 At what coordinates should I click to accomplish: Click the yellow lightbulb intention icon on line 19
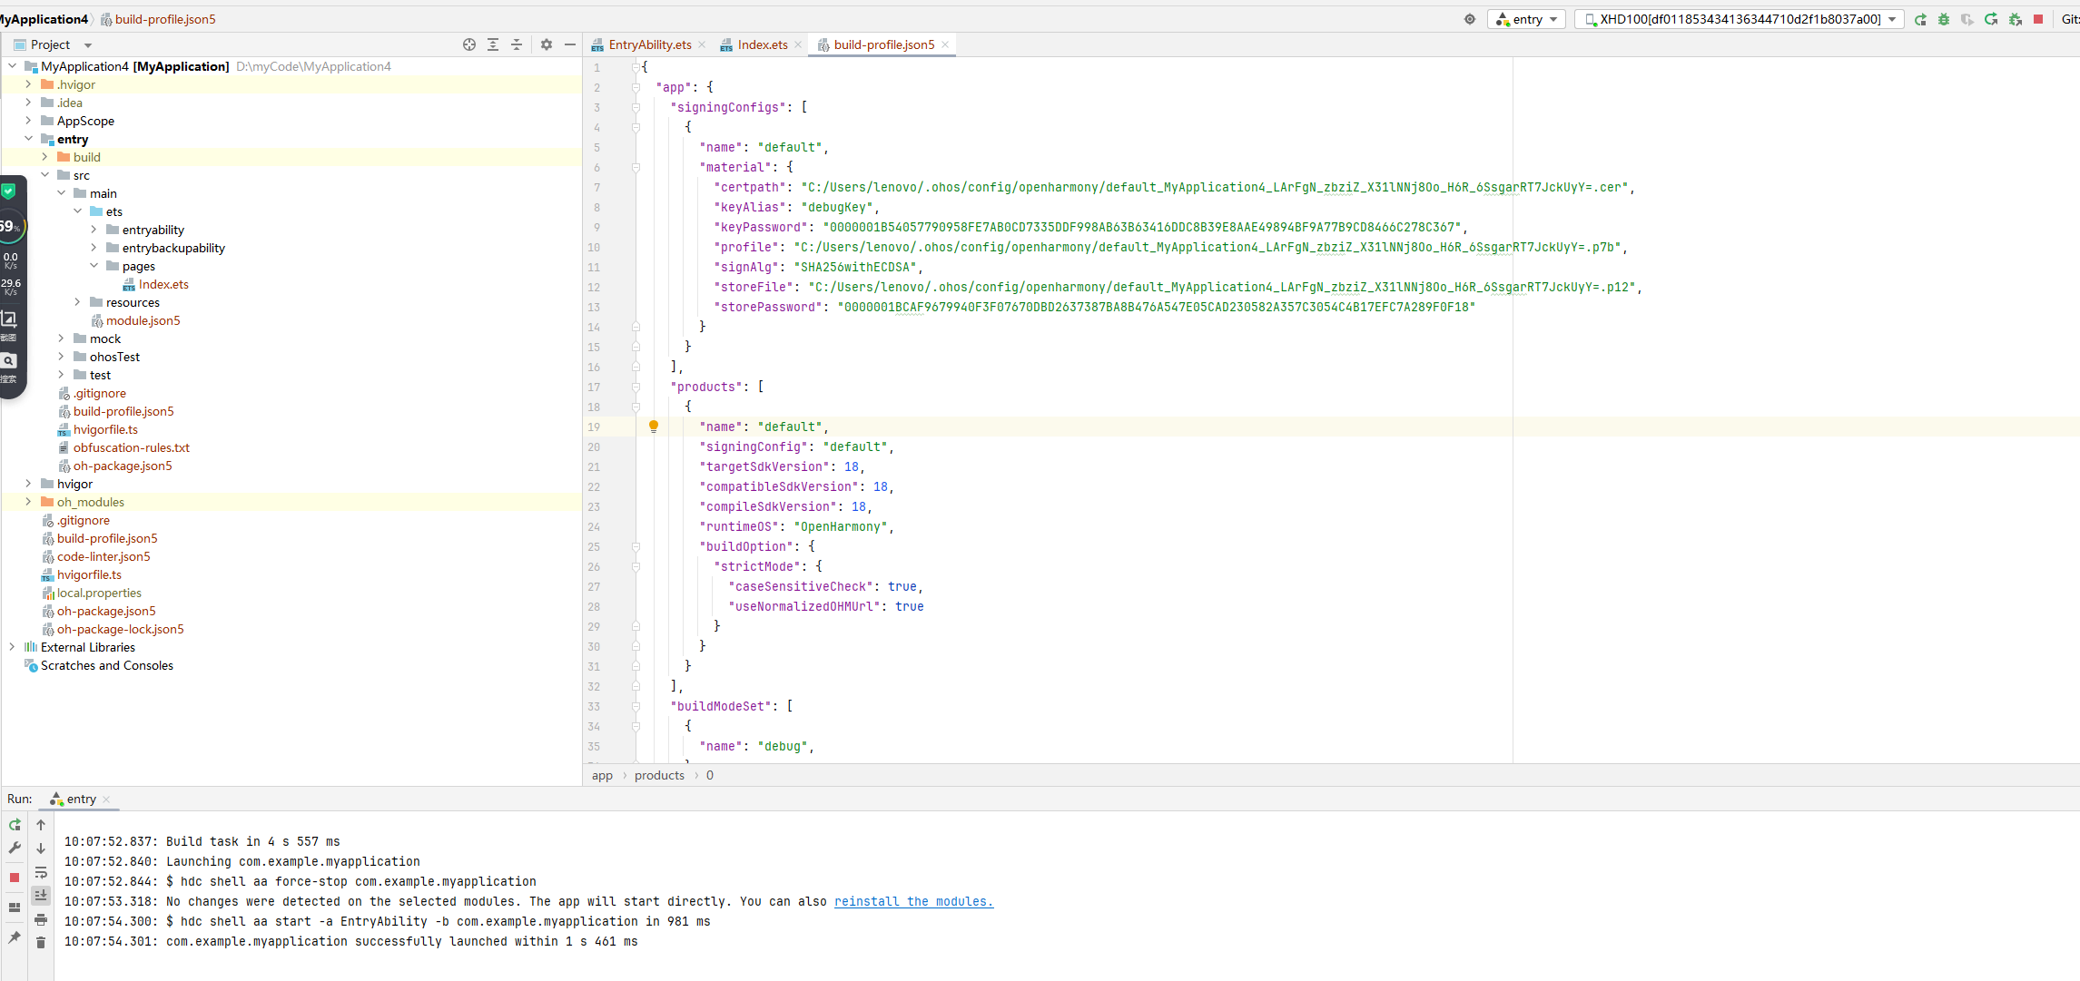(x=653, y=427)
